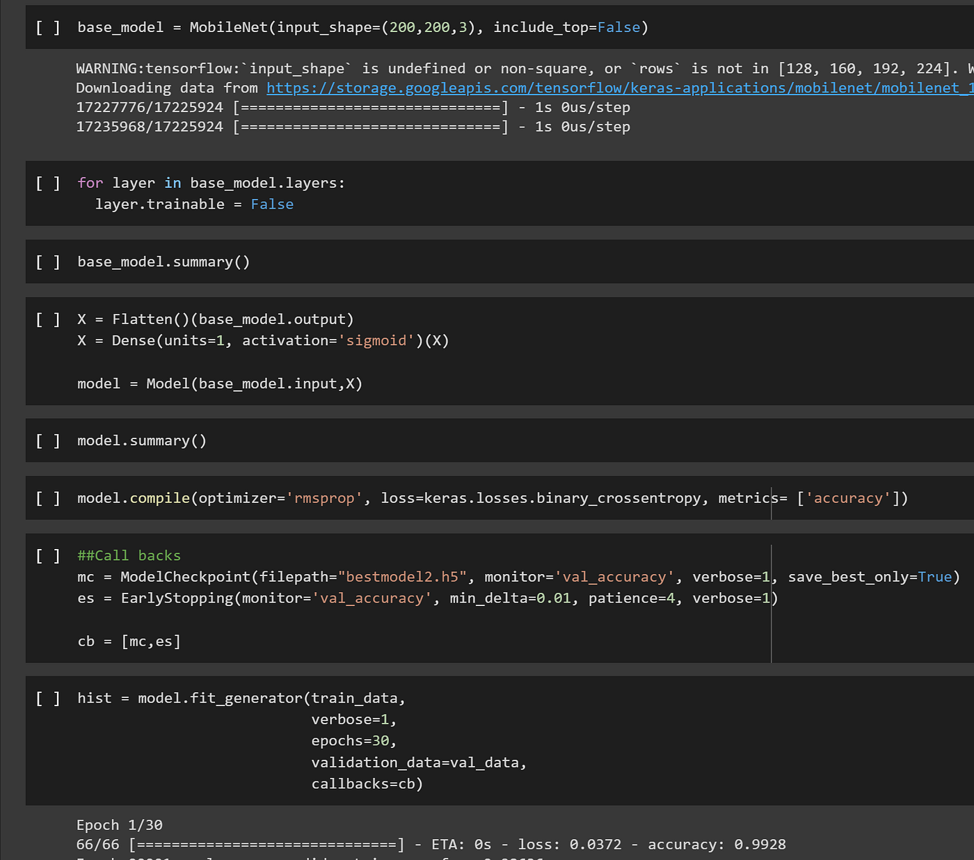The image size is (974, 860).
Task: Click the 'hist = model.fit_generator(train_data,' line
Action: 241,698
